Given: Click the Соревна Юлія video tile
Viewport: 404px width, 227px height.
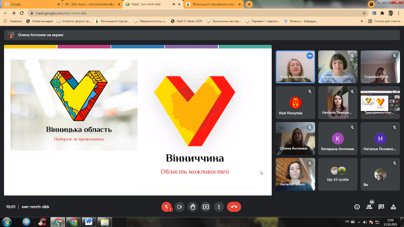Looking at the screenshot, I should pos(380,67).
